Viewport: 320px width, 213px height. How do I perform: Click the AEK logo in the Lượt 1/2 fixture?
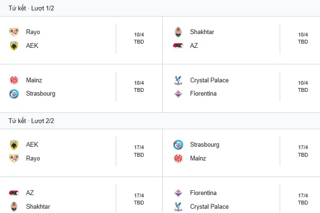[x=13, y=46]
